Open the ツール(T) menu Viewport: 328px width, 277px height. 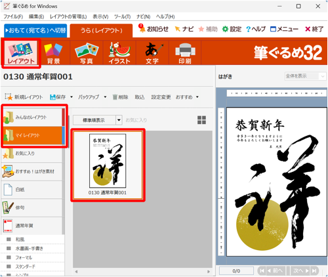(122, 16)
